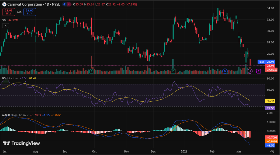
Task: Click the purple lightning bolt event icon
Action: 250,71
